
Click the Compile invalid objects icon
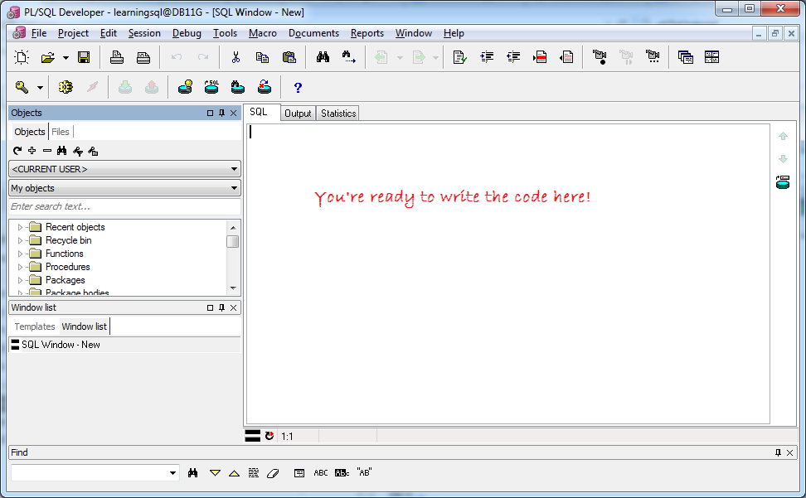tap(265, 87)
